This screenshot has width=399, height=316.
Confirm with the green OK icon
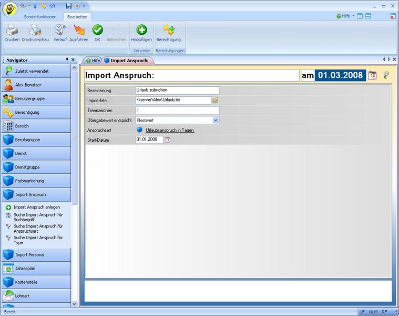(97, 32)
